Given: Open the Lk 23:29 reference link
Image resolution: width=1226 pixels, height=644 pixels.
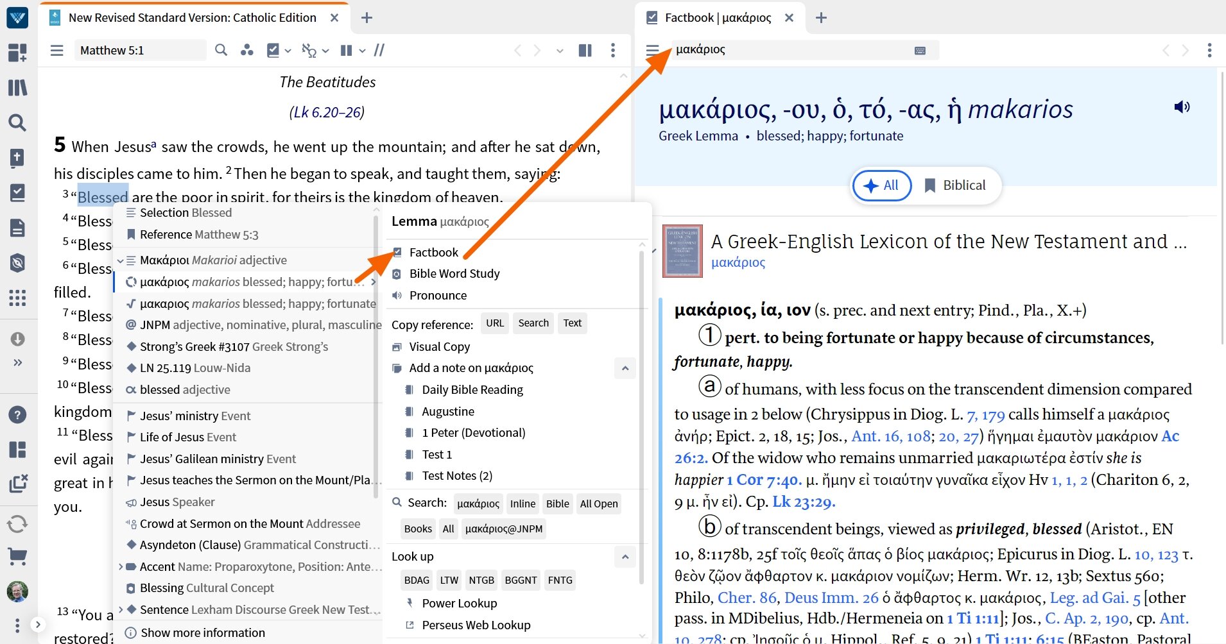Looking at the screenshot, I should (804, 502).
